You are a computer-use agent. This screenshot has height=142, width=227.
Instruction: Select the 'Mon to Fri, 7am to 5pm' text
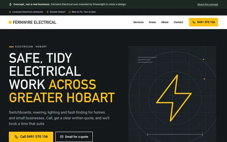(84, 12)
